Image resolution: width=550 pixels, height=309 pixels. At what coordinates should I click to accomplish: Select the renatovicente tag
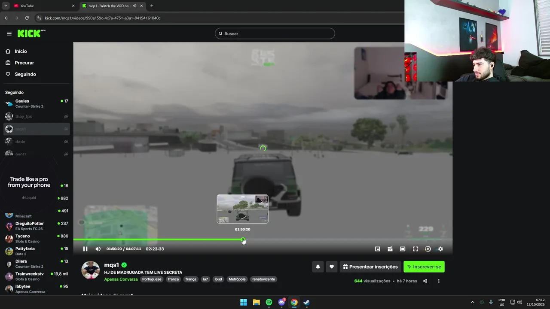pyautogui.click(x=263, y=279)
